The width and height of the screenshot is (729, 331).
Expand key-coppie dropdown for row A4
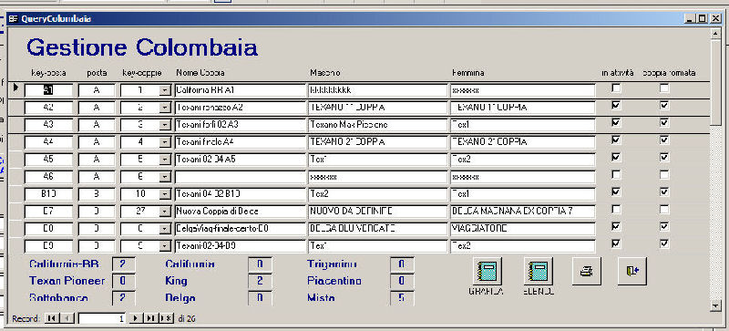[x=165, y=142]
